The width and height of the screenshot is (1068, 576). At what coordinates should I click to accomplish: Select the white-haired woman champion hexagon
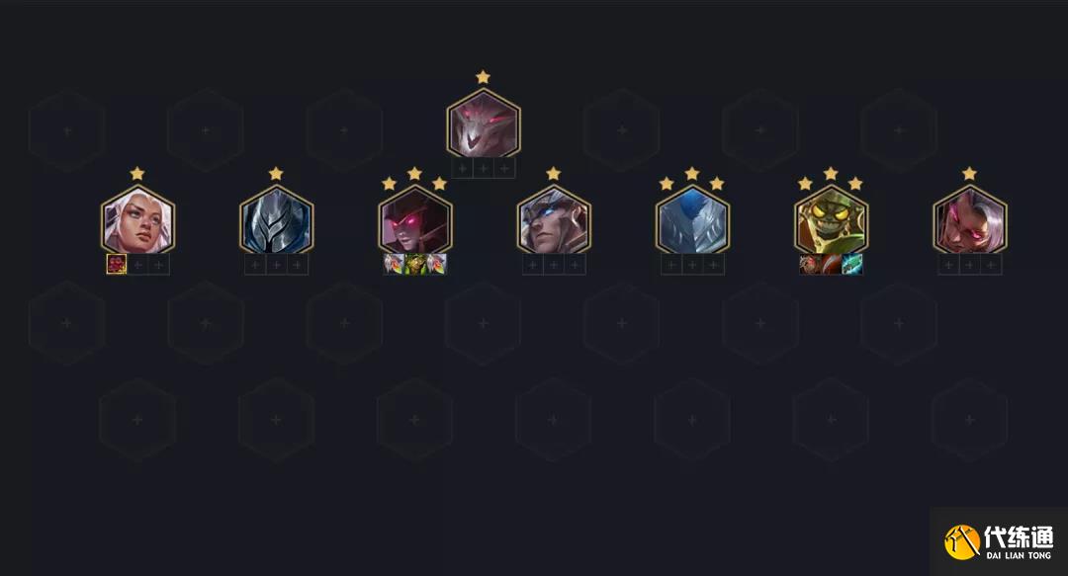(x=137, y=220)
